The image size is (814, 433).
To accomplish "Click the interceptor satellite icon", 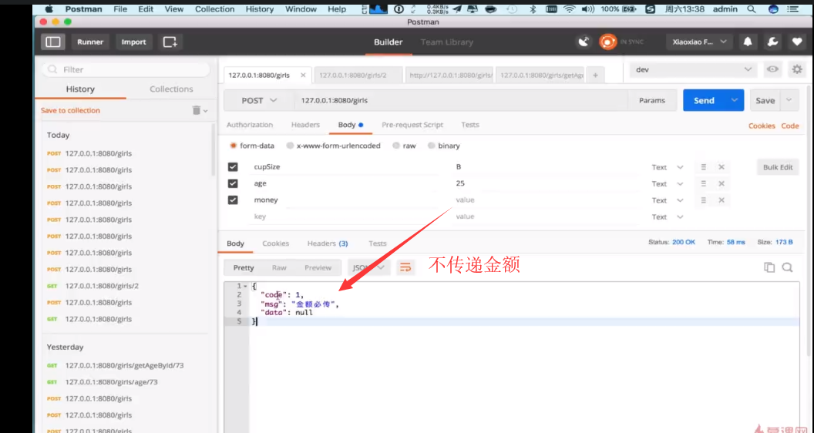I will (584, 42).
